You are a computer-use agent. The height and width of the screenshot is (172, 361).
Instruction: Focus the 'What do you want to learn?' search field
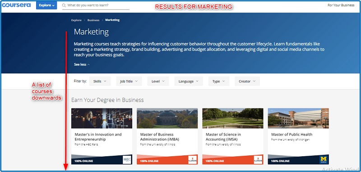[96, 5]
